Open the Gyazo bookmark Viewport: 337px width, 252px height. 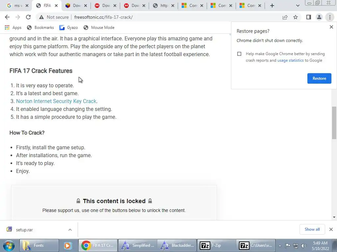tap(68, 28)
